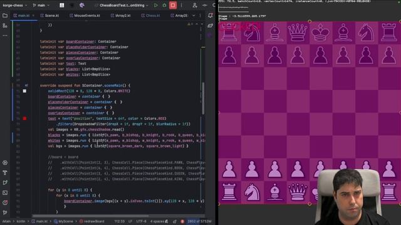Click the memory usage indicator
Image resolution: width=401 pixels, height=225 pixels.
coord(199,221)
